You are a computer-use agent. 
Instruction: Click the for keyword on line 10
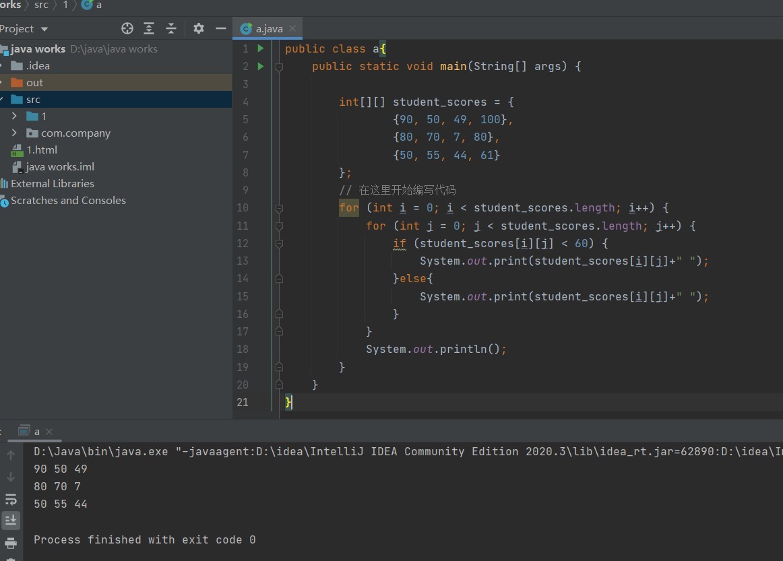point(348,207)
